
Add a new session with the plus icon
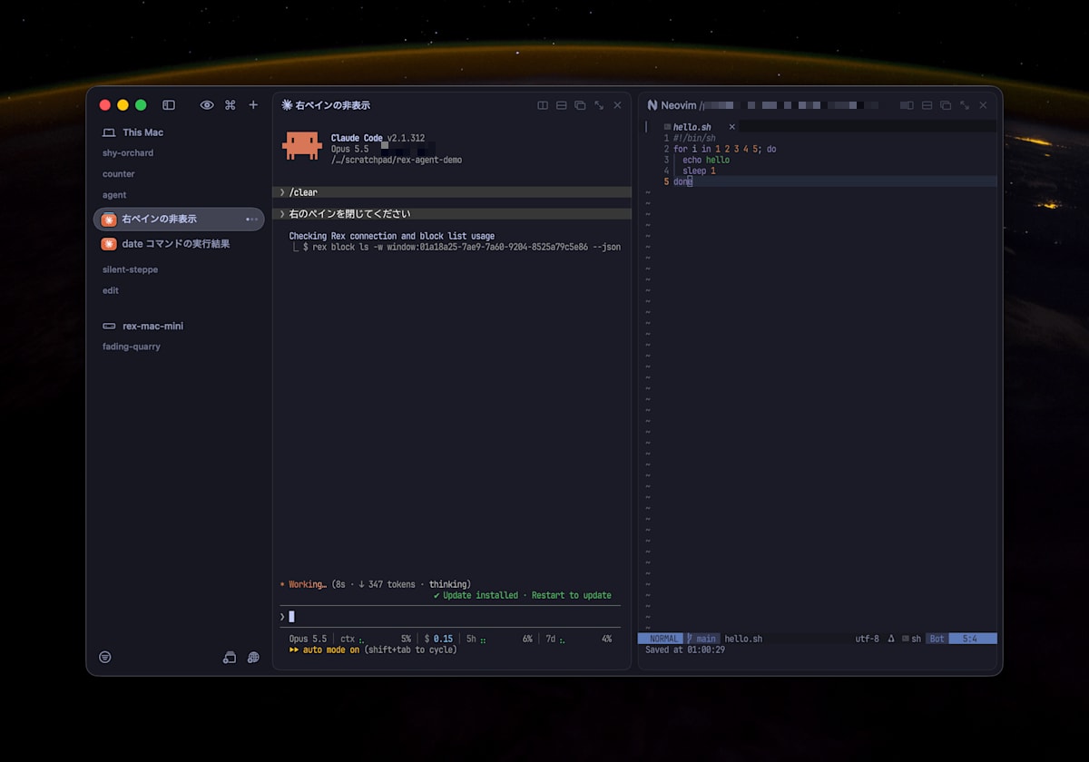[253, 105]
